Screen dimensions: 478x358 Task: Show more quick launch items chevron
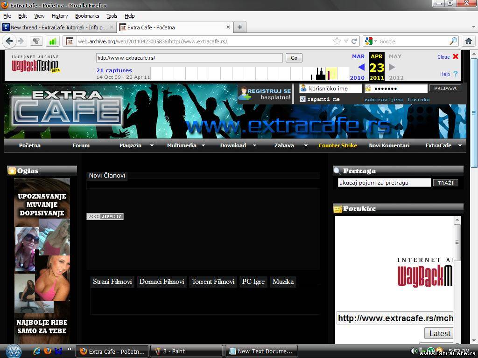pyautogui.click(x=70, y=349)
